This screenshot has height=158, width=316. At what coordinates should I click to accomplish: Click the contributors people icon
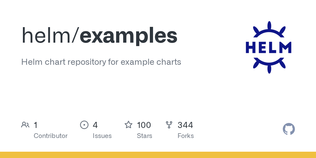click(25, 125)
